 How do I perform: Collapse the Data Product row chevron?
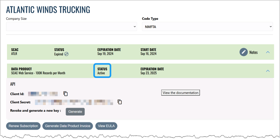click(x=268, y=71)
